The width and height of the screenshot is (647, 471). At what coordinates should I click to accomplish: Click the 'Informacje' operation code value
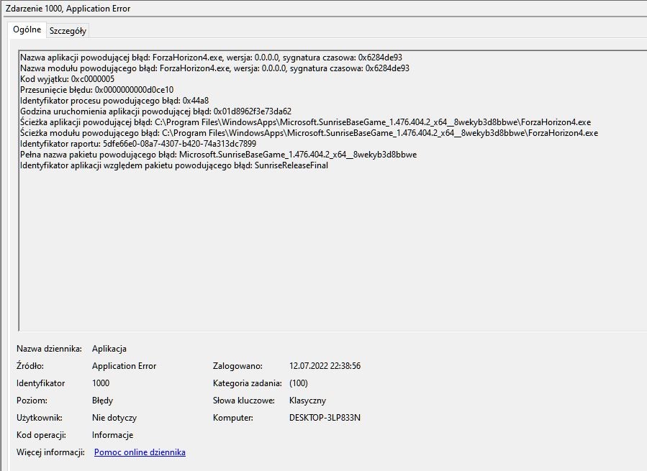112,435
